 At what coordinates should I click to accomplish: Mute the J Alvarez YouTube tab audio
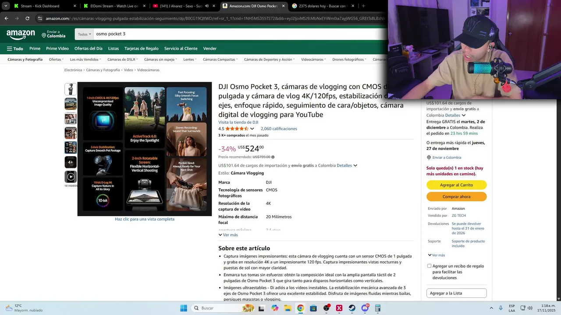206,6
